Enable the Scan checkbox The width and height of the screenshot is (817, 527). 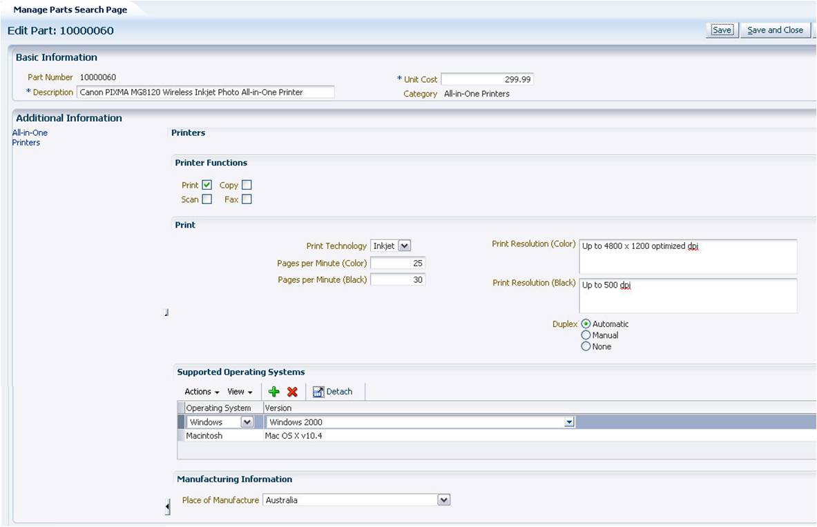tap(207, 199)
